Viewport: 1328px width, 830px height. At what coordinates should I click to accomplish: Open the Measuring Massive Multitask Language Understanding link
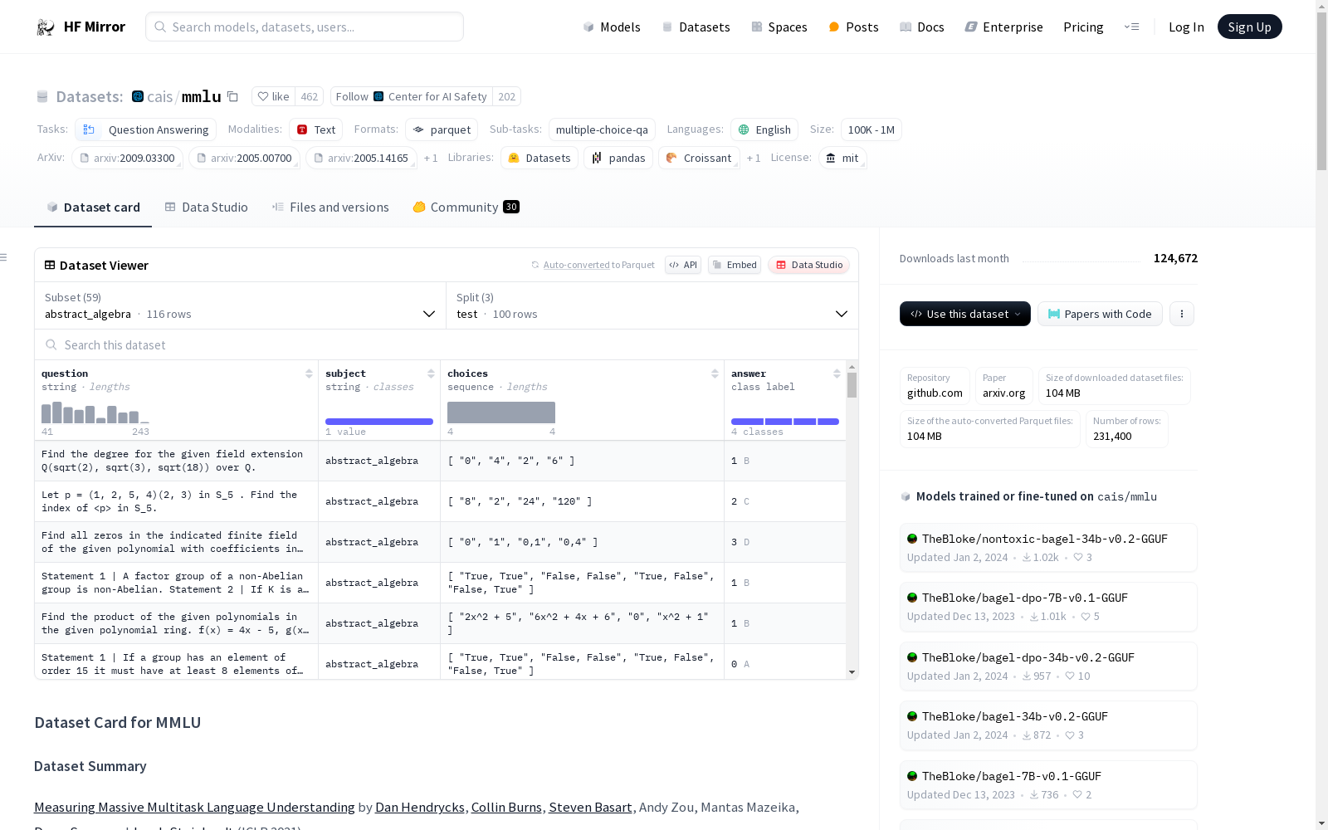pos(194,807)
